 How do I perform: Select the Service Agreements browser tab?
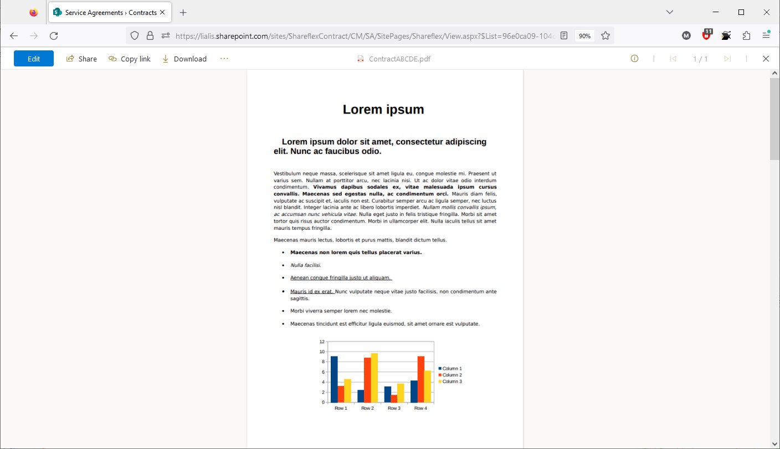coord(110,12)
